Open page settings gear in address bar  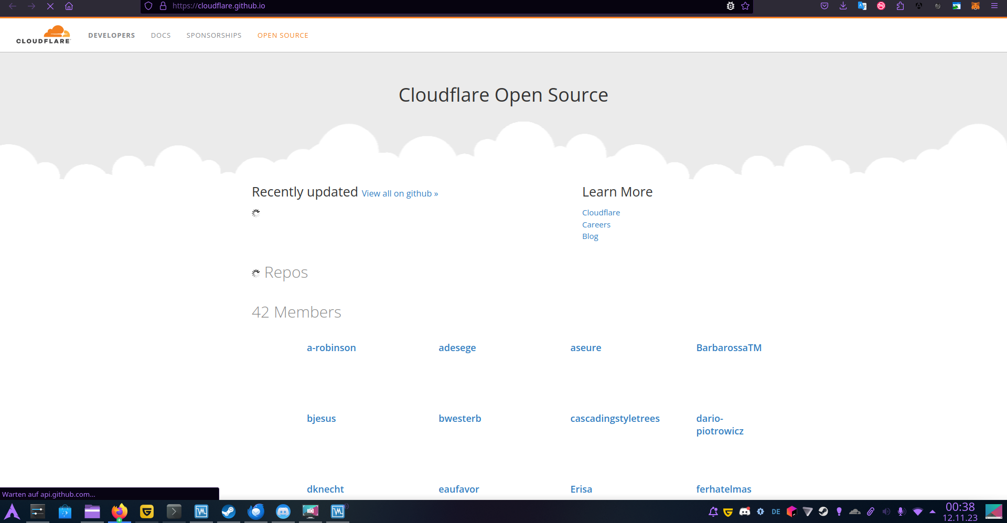point(731,6)
